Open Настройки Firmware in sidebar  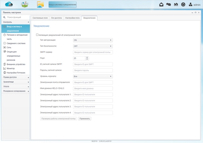(x=16, y=73)
